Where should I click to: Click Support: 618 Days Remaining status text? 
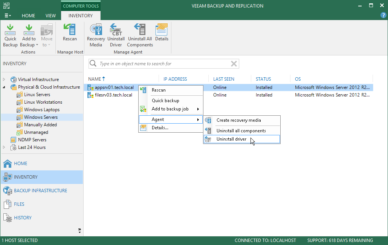point(340,240)
